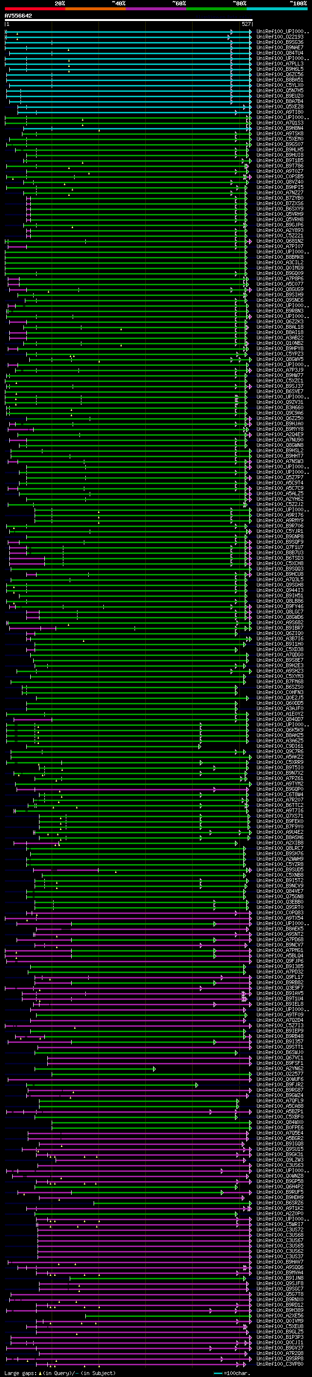Select the UniRef100_B9H8N4 label

280,128
